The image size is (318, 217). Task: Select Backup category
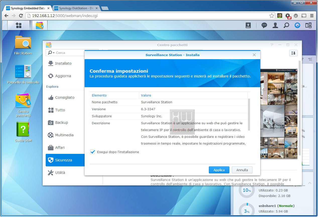(x=65, y=123)
